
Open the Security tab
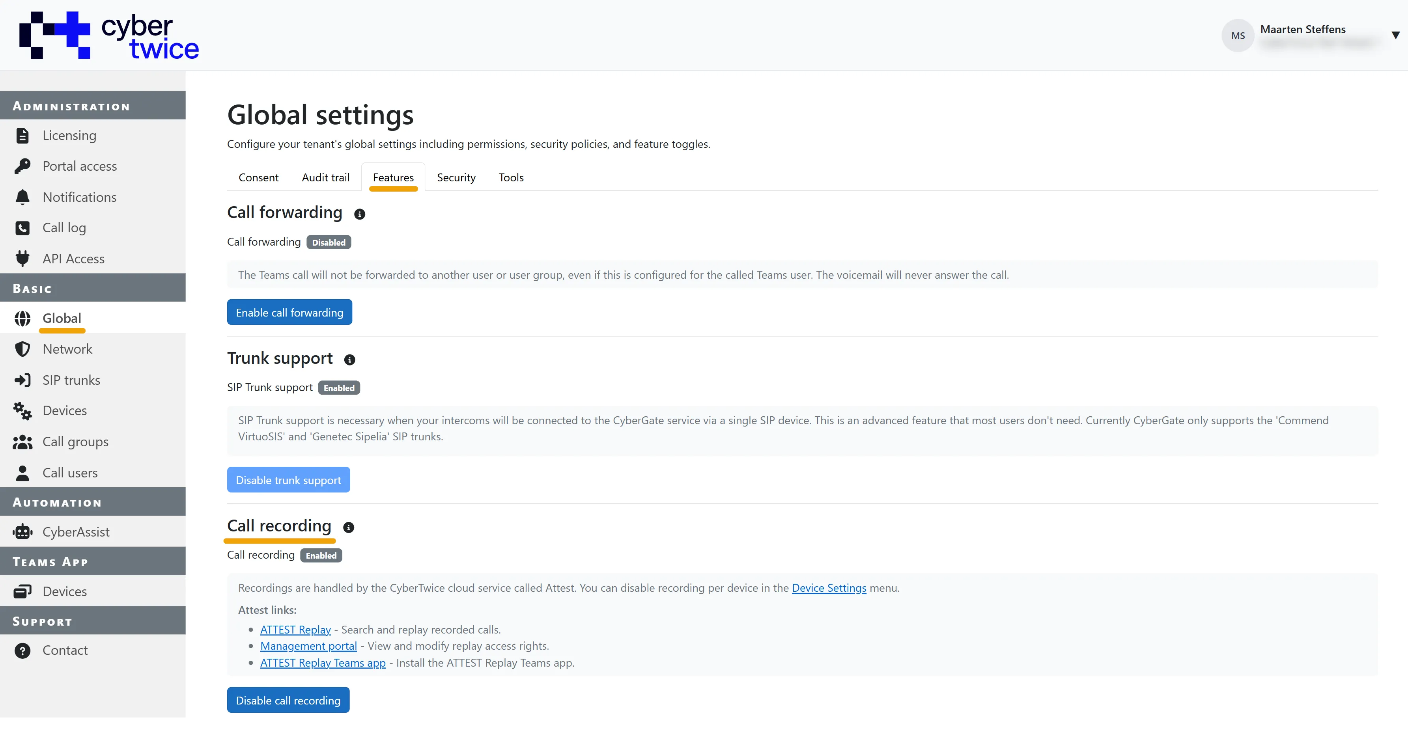tap(456, 177)
